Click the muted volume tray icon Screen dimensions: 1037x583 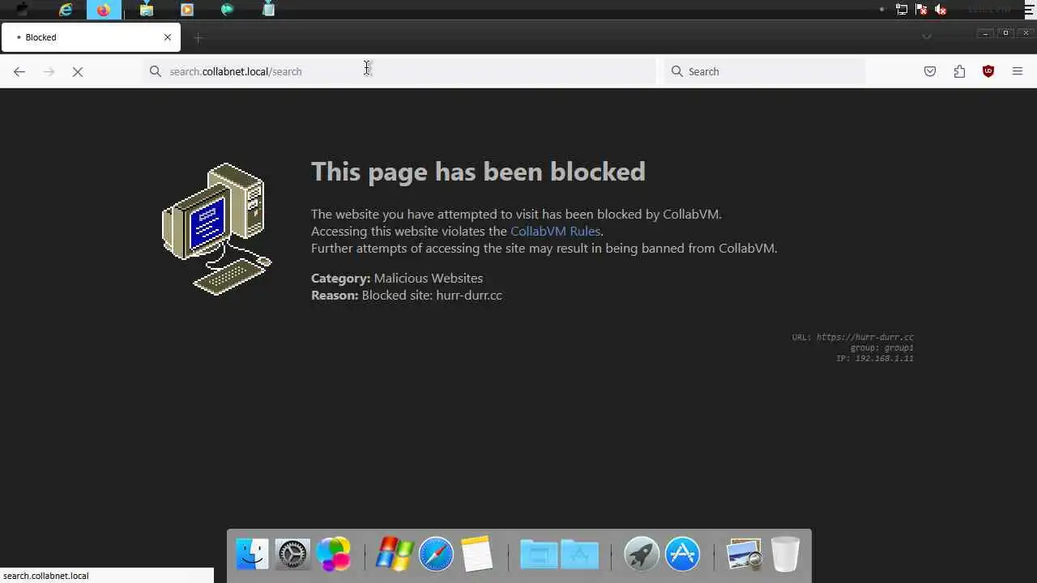pyautogui.click(x=941, y=10)
